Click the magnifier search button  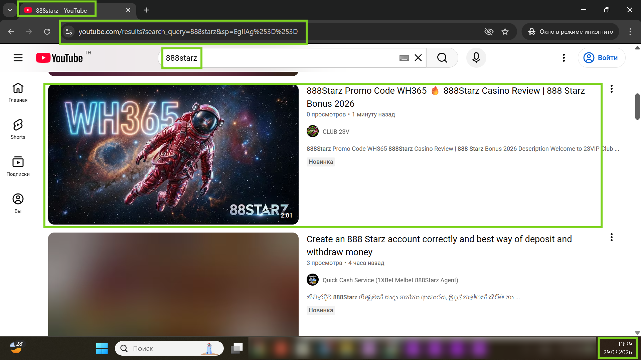(442, 58)
